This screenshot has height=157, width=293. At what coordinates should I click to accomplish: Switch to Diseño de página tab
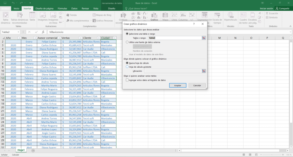[44, 8]
